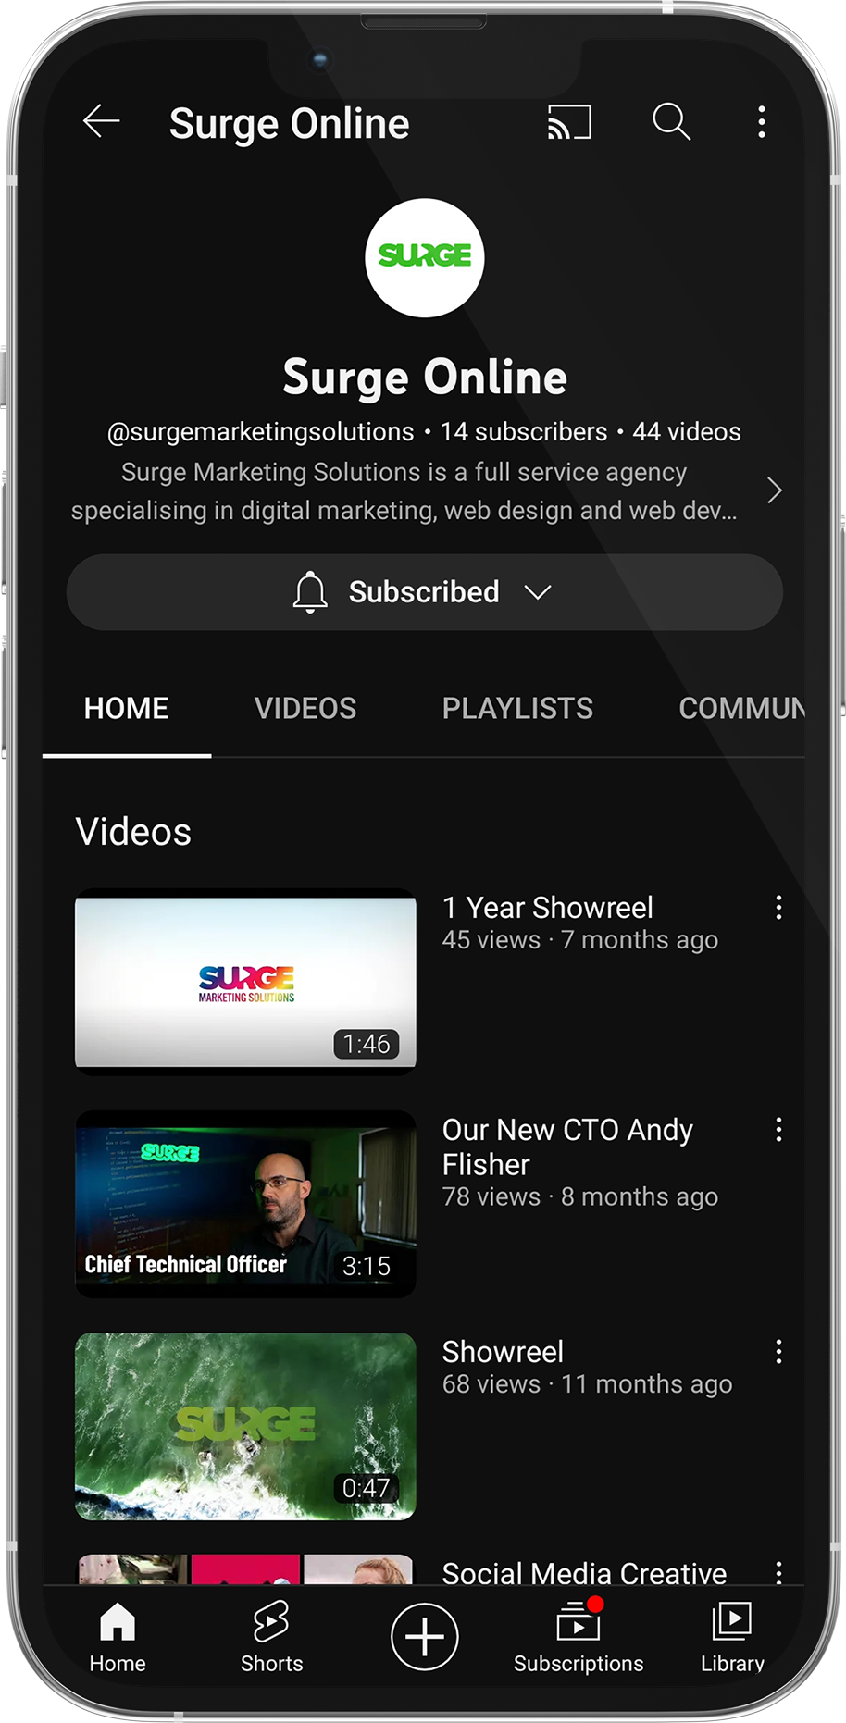Switch to the PLAYLISTS tab

pos(517,709)
